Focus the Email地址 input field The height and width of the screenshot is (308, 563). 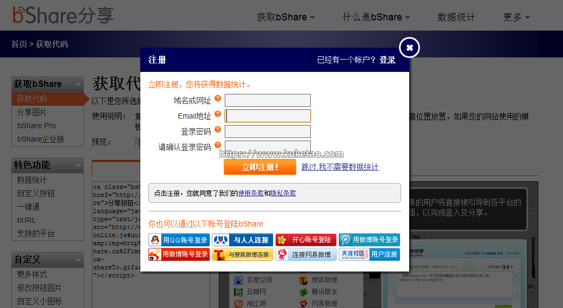coord(267,116)
